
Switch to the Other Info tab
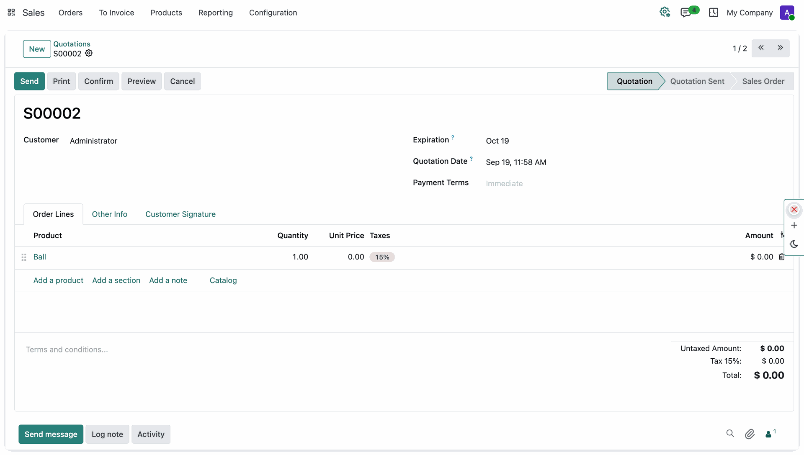pos(109,214)
